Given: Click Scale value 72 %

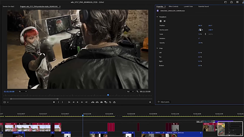Looking at the screenshot, I should coord(200,34).
